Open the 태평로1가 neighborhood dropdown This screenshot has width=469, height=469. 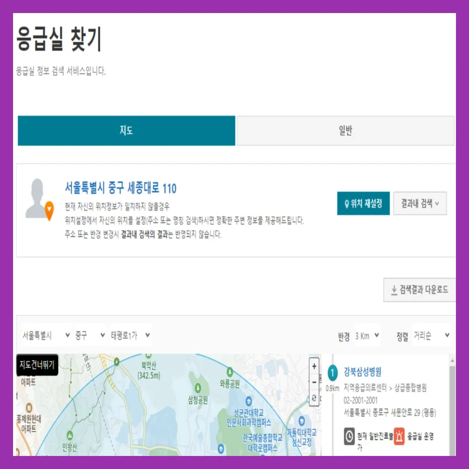point(130,335)
